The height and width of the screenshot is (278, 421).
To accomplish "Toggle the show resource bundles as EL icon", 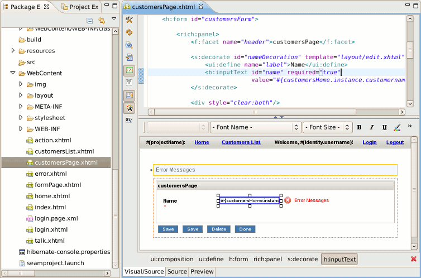I will tap(129, 120).
